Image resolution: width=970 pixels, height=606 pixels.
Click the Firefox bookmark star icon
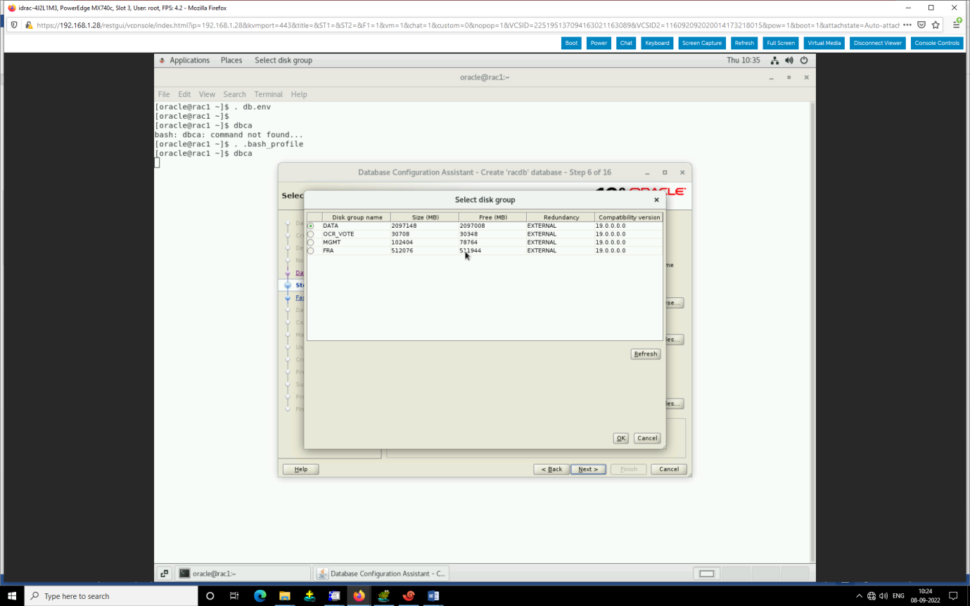pos(936,25)
